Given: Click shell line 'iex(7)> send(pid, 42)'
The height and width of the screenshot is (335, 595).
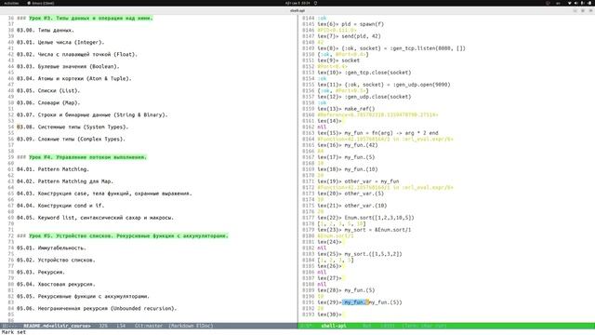Looking at the screenshot, I should (350, 36).
